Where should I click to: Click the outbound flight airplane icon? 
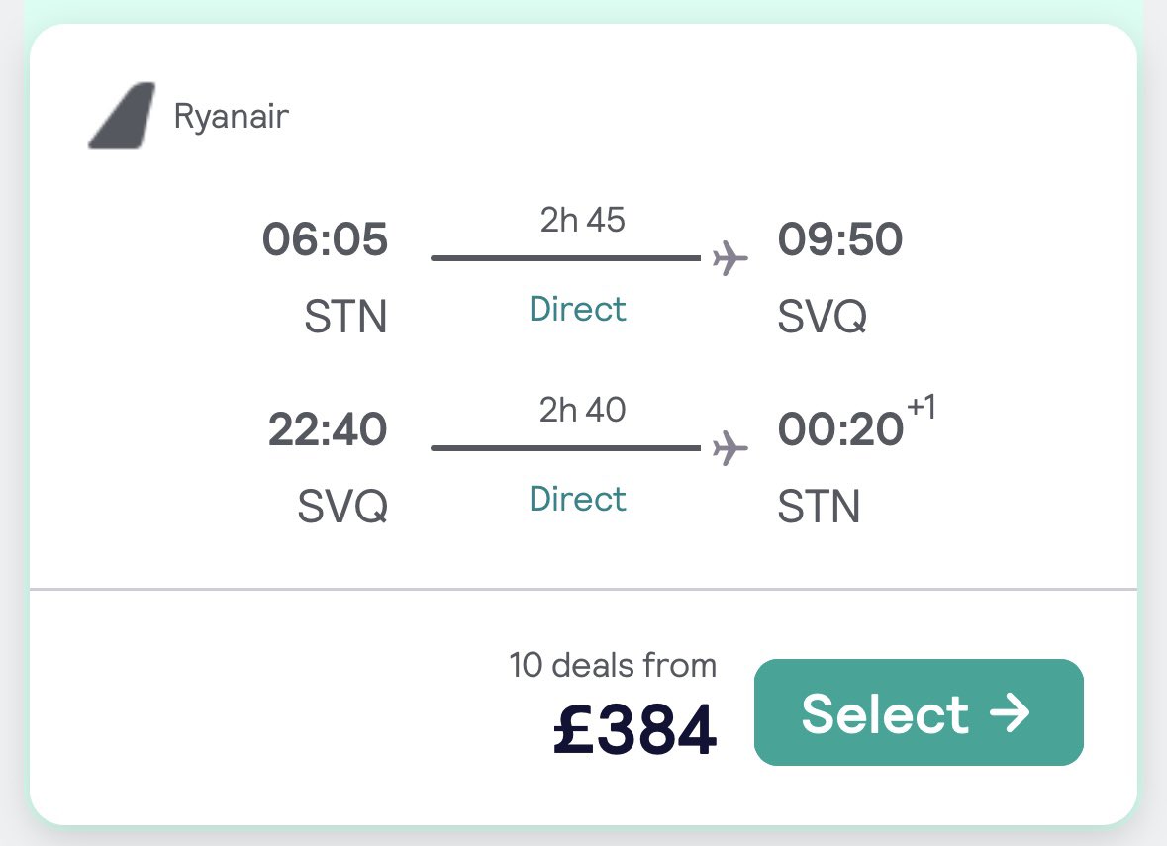click(x=730, y=259)
